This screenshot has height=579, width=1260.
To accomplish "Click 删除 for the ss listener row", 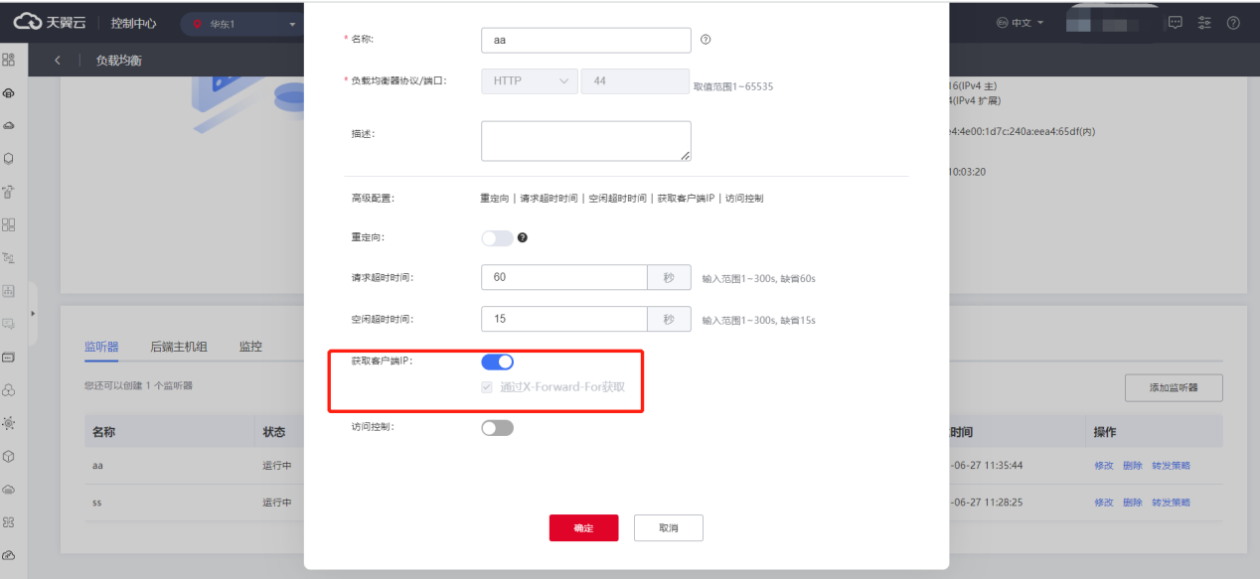I will [x=1133, y=503].
